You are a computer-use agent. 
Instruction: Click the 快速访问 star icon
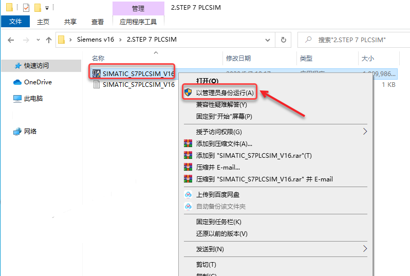[18, 66]
